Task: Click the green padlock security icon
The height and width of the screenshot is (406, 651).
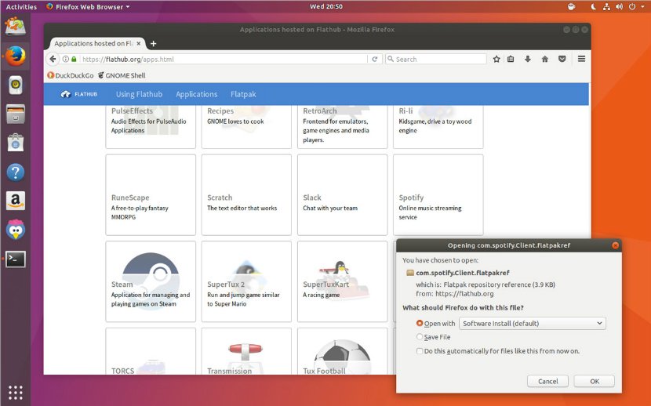Action: click(x=74, y=60)
